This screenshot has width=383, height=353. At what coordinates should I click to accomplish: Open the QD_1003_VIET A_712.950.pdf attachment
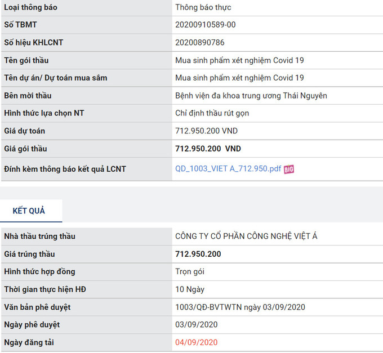[228, 169]
